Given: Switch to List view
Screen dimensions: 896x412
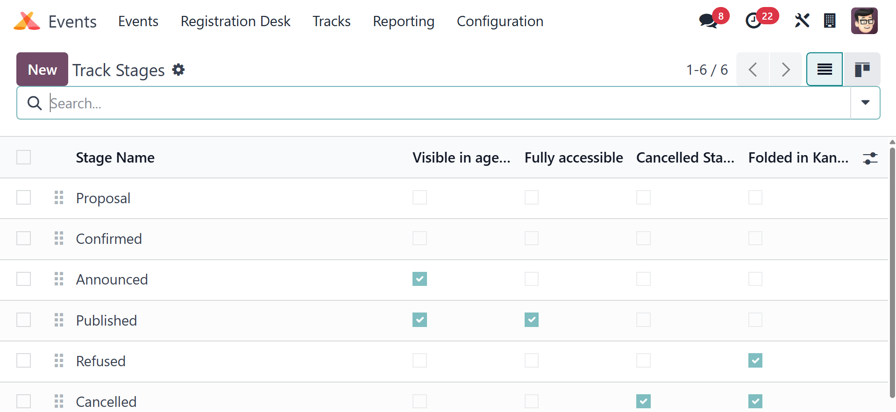Looking at the screenshot, I should pos(825,70).
